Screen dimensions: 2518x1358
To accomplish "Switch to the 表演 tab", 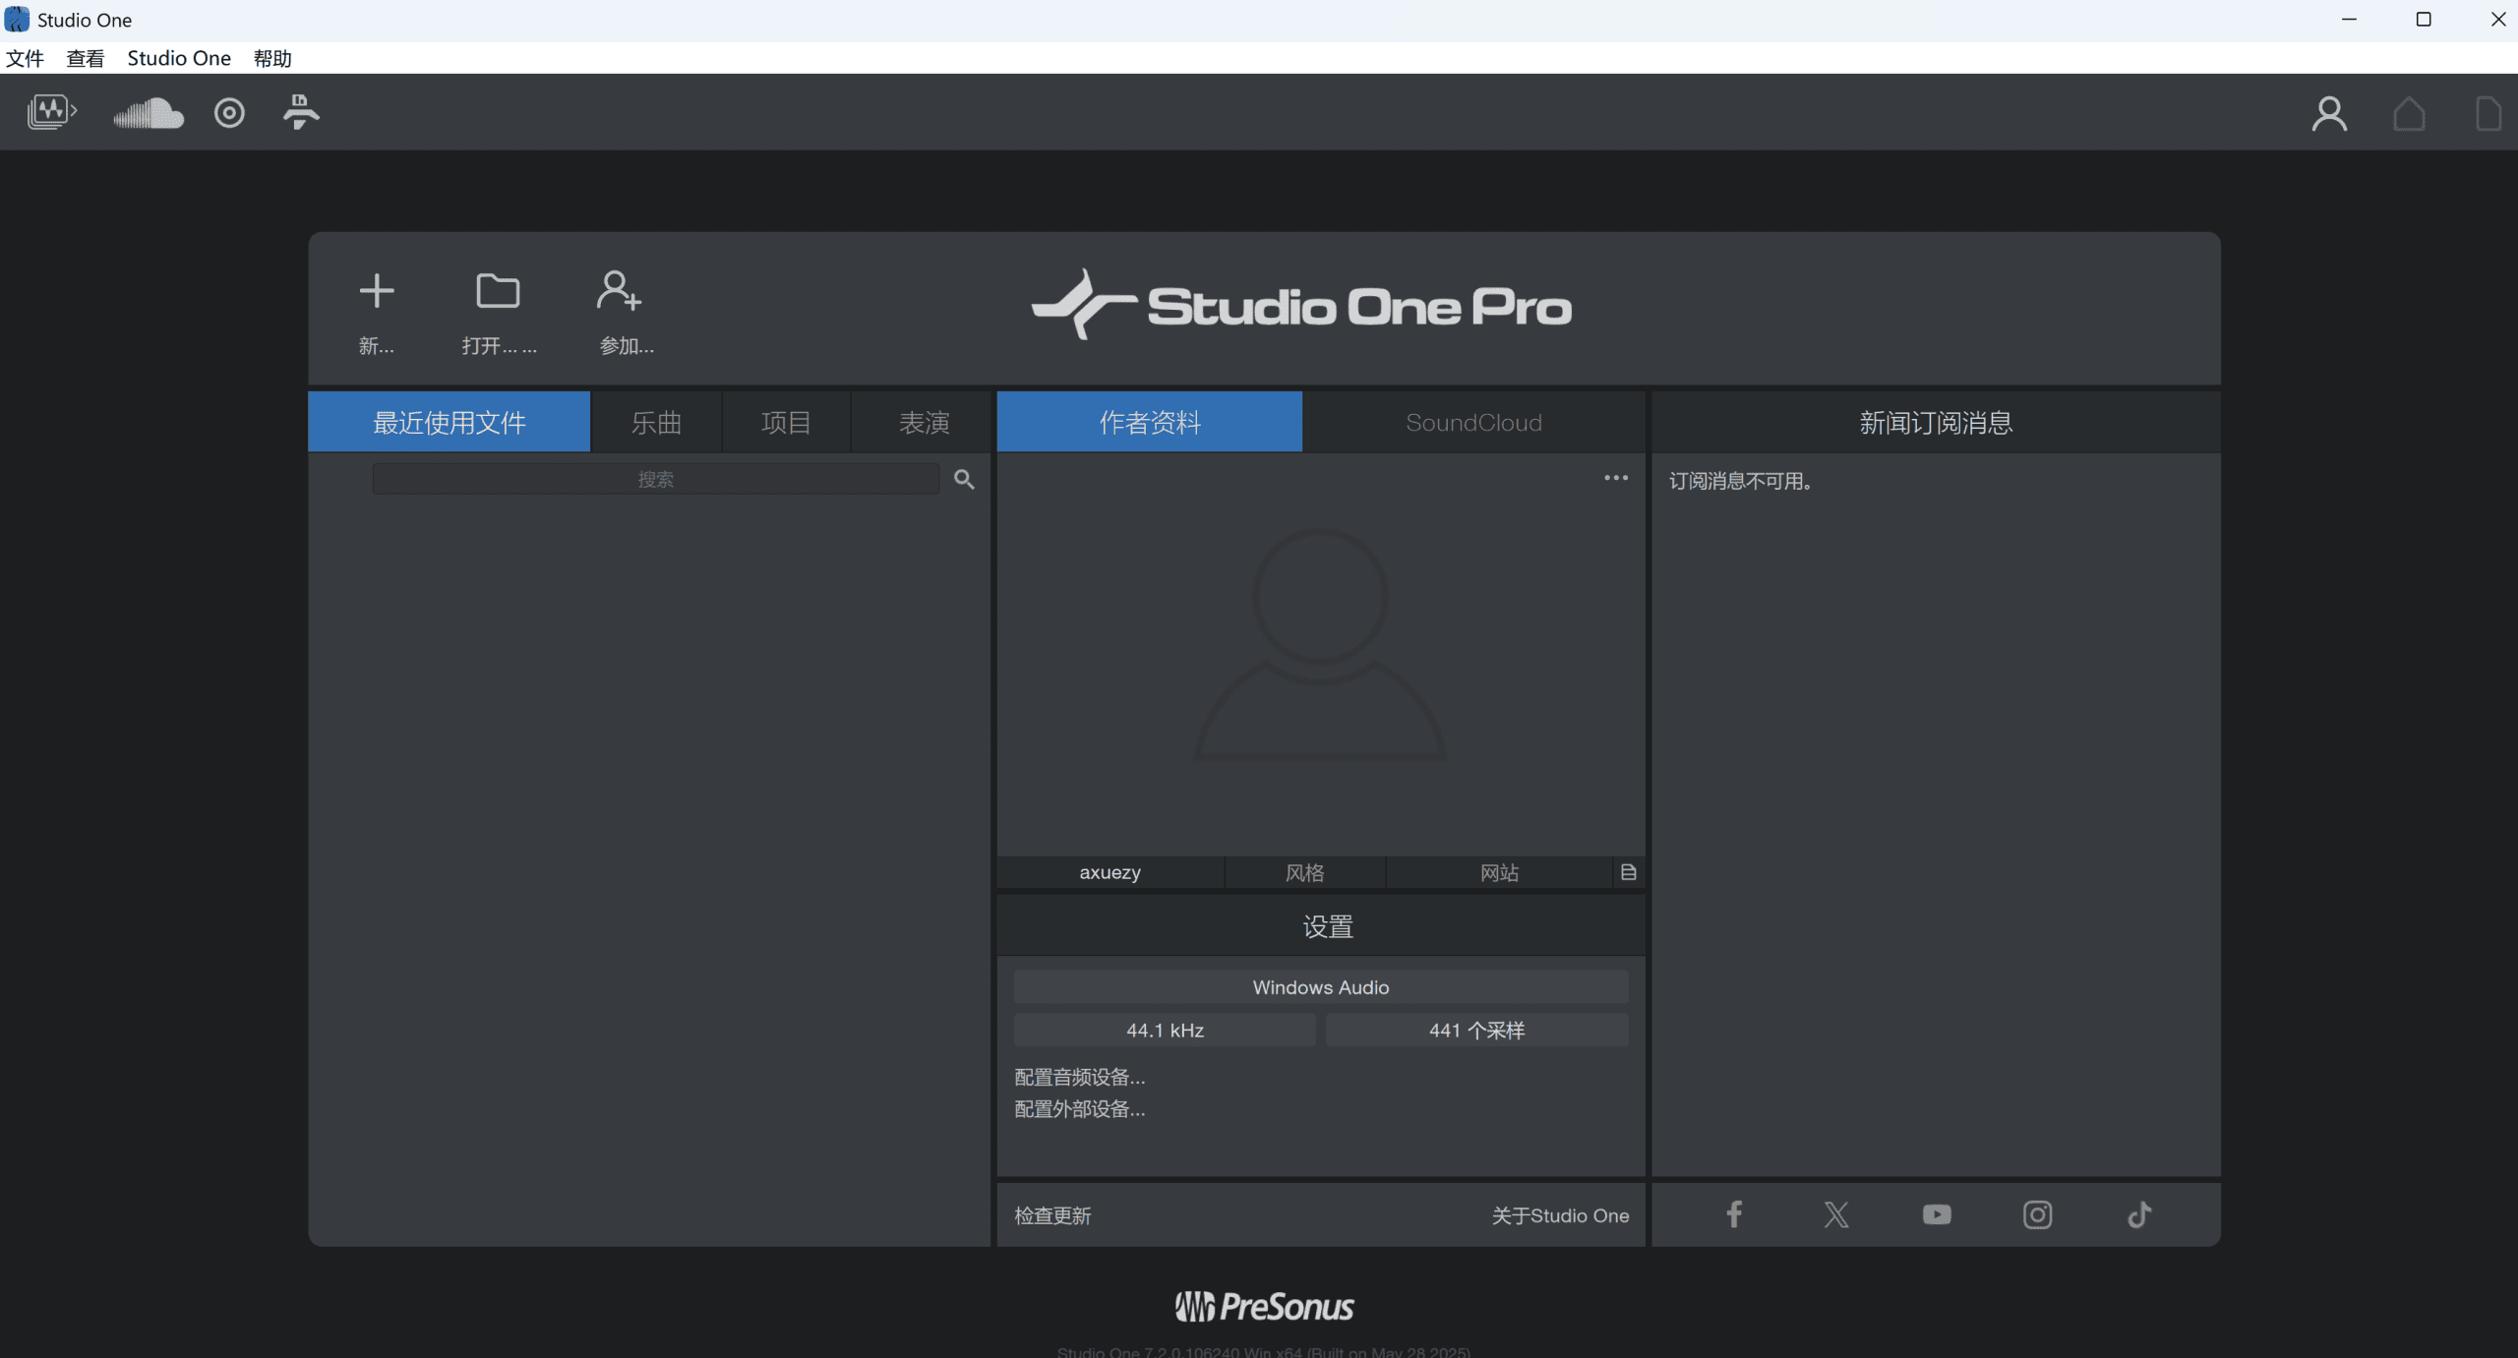I will (x=924, y=422).
